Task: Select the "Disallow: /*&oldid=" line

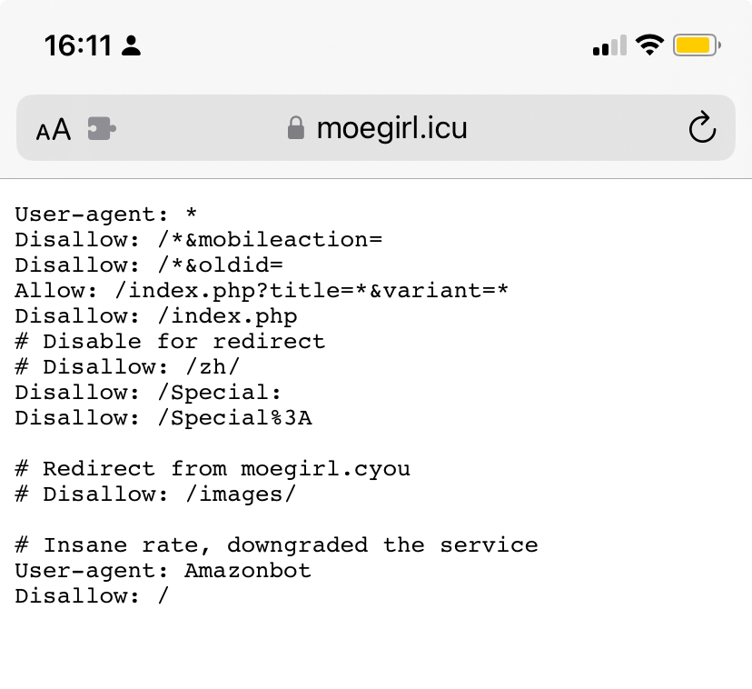Action: [x=149, y=265]
